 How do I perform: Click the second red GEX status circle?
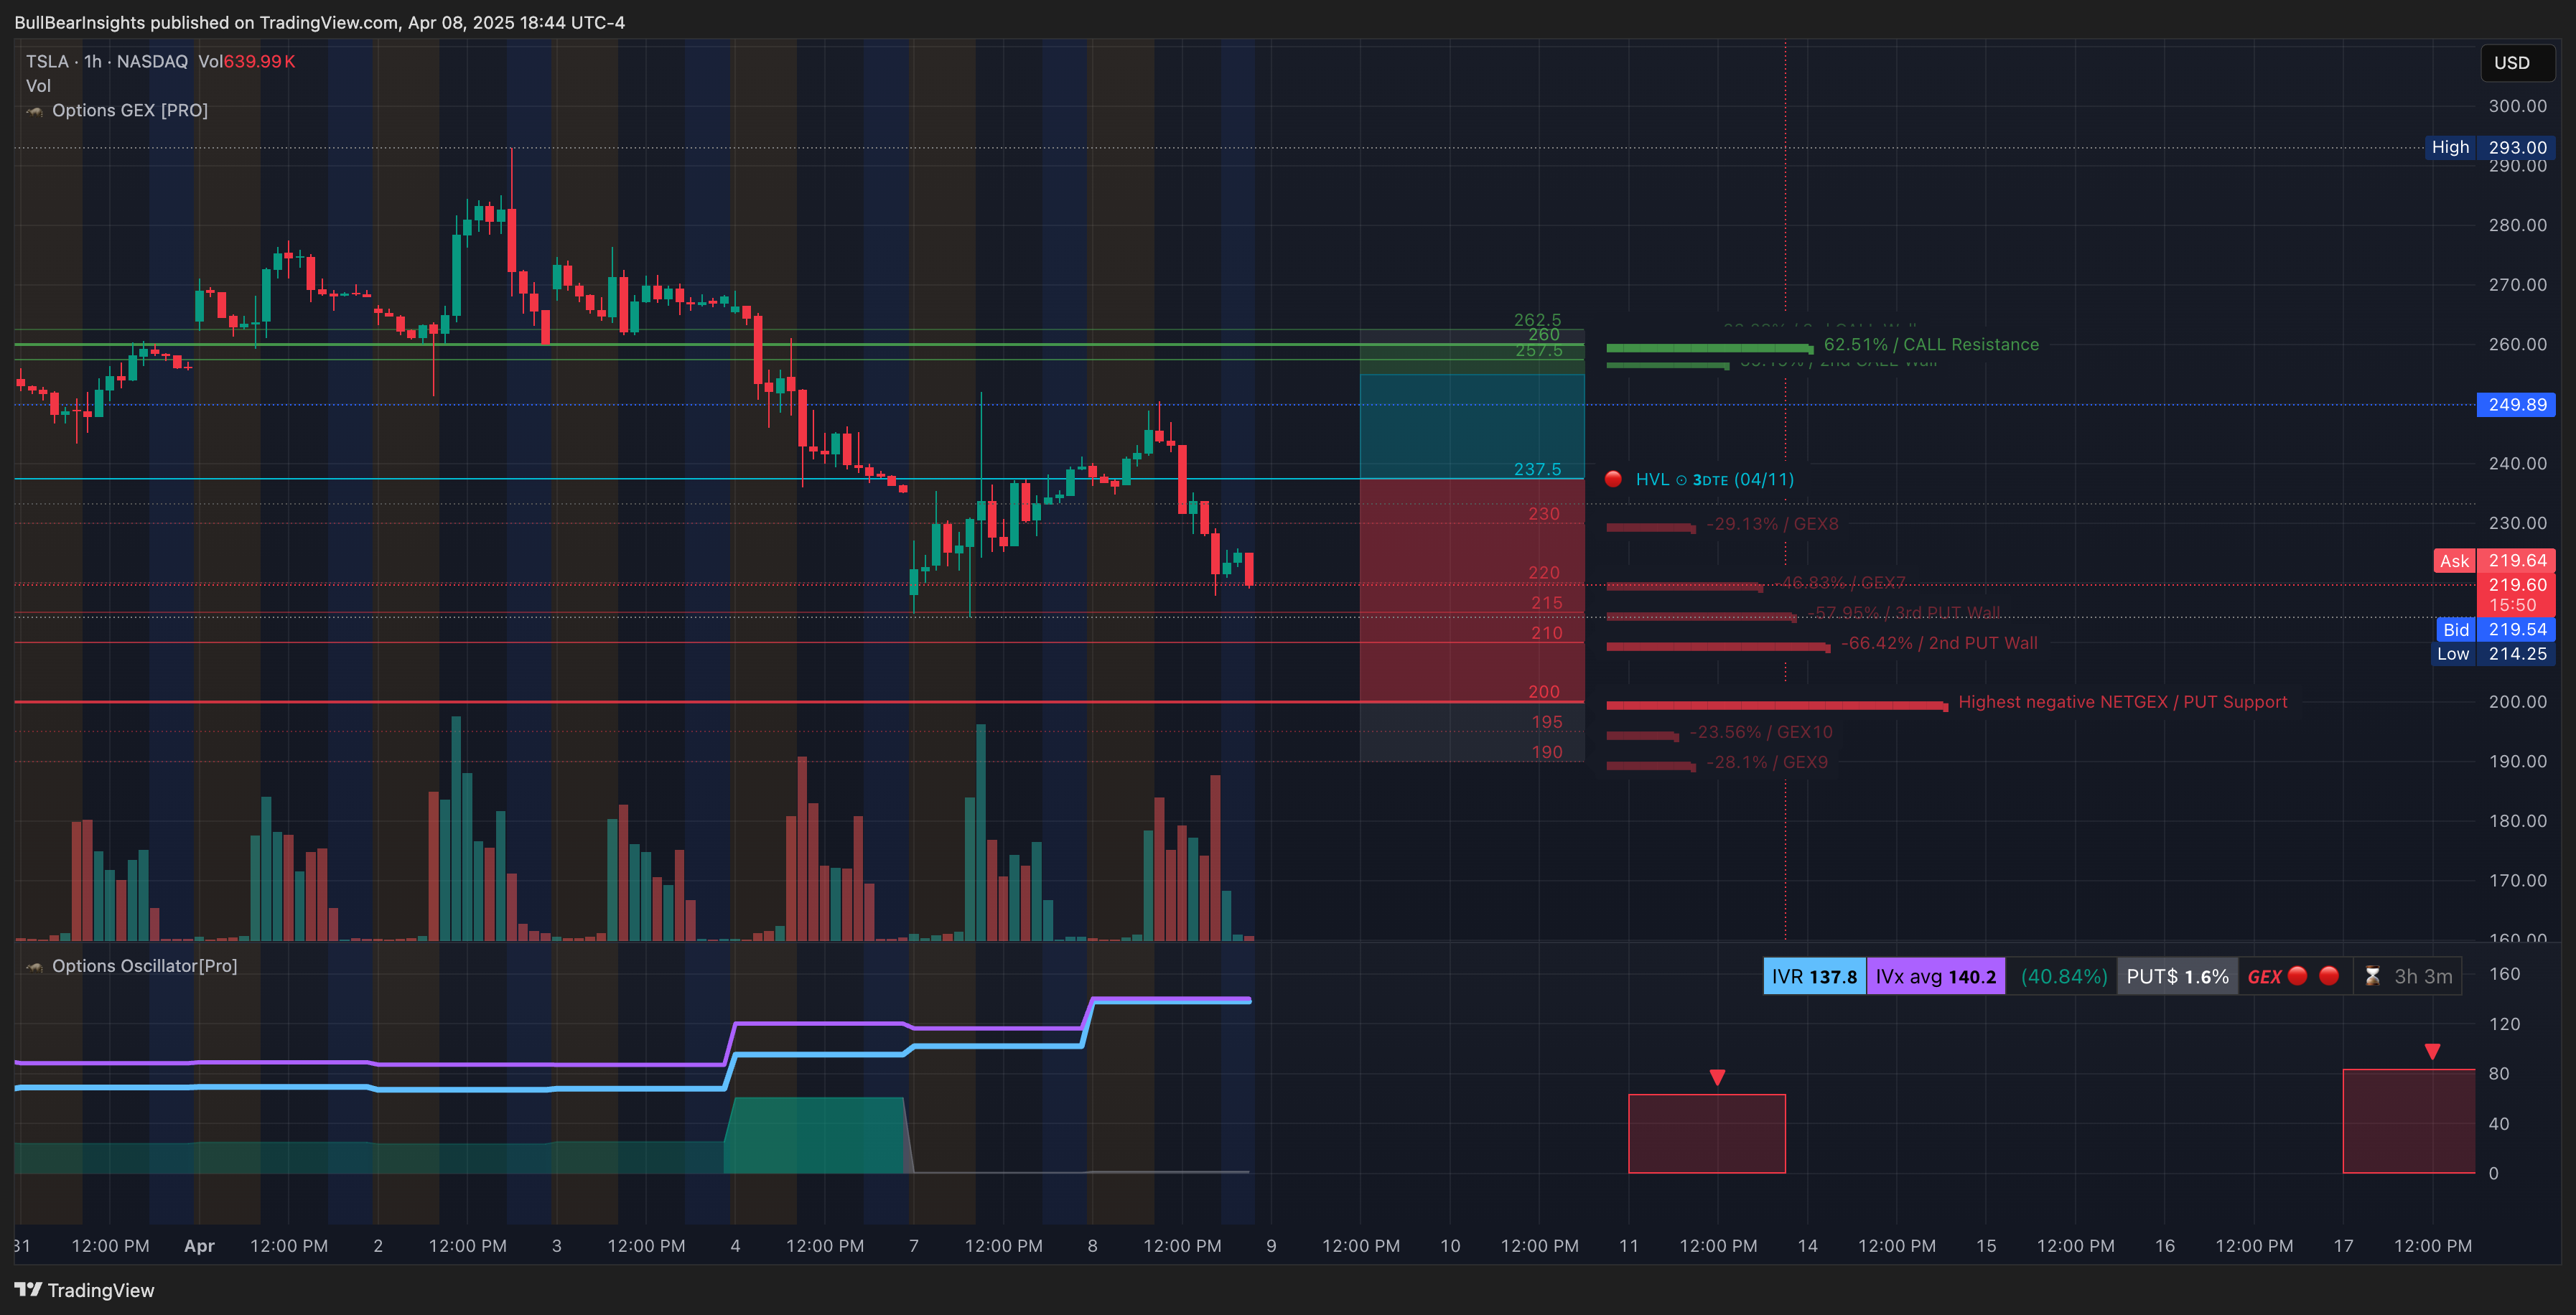(x=2329, y=976)
